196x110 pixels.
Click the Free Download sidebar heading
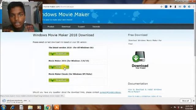pos(138,35)
